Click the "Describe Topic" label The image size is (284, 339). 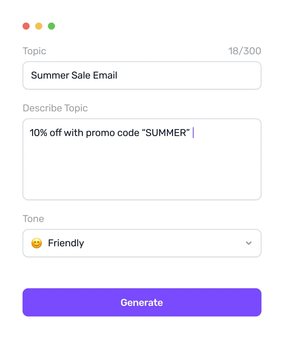(55, 108)
